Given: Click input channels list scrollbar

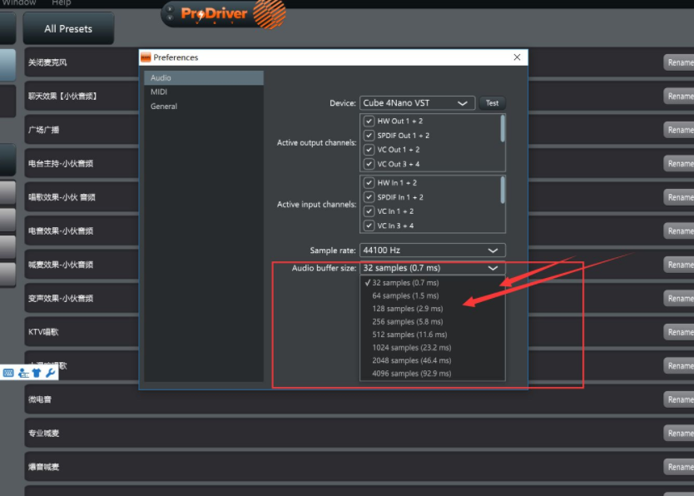Looking at the screenshot, I should [503, 191].
